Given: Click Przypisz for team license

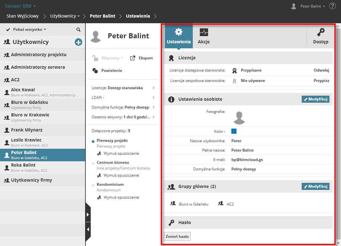Looking at the screenshot, I should click(x=321, y=81).
